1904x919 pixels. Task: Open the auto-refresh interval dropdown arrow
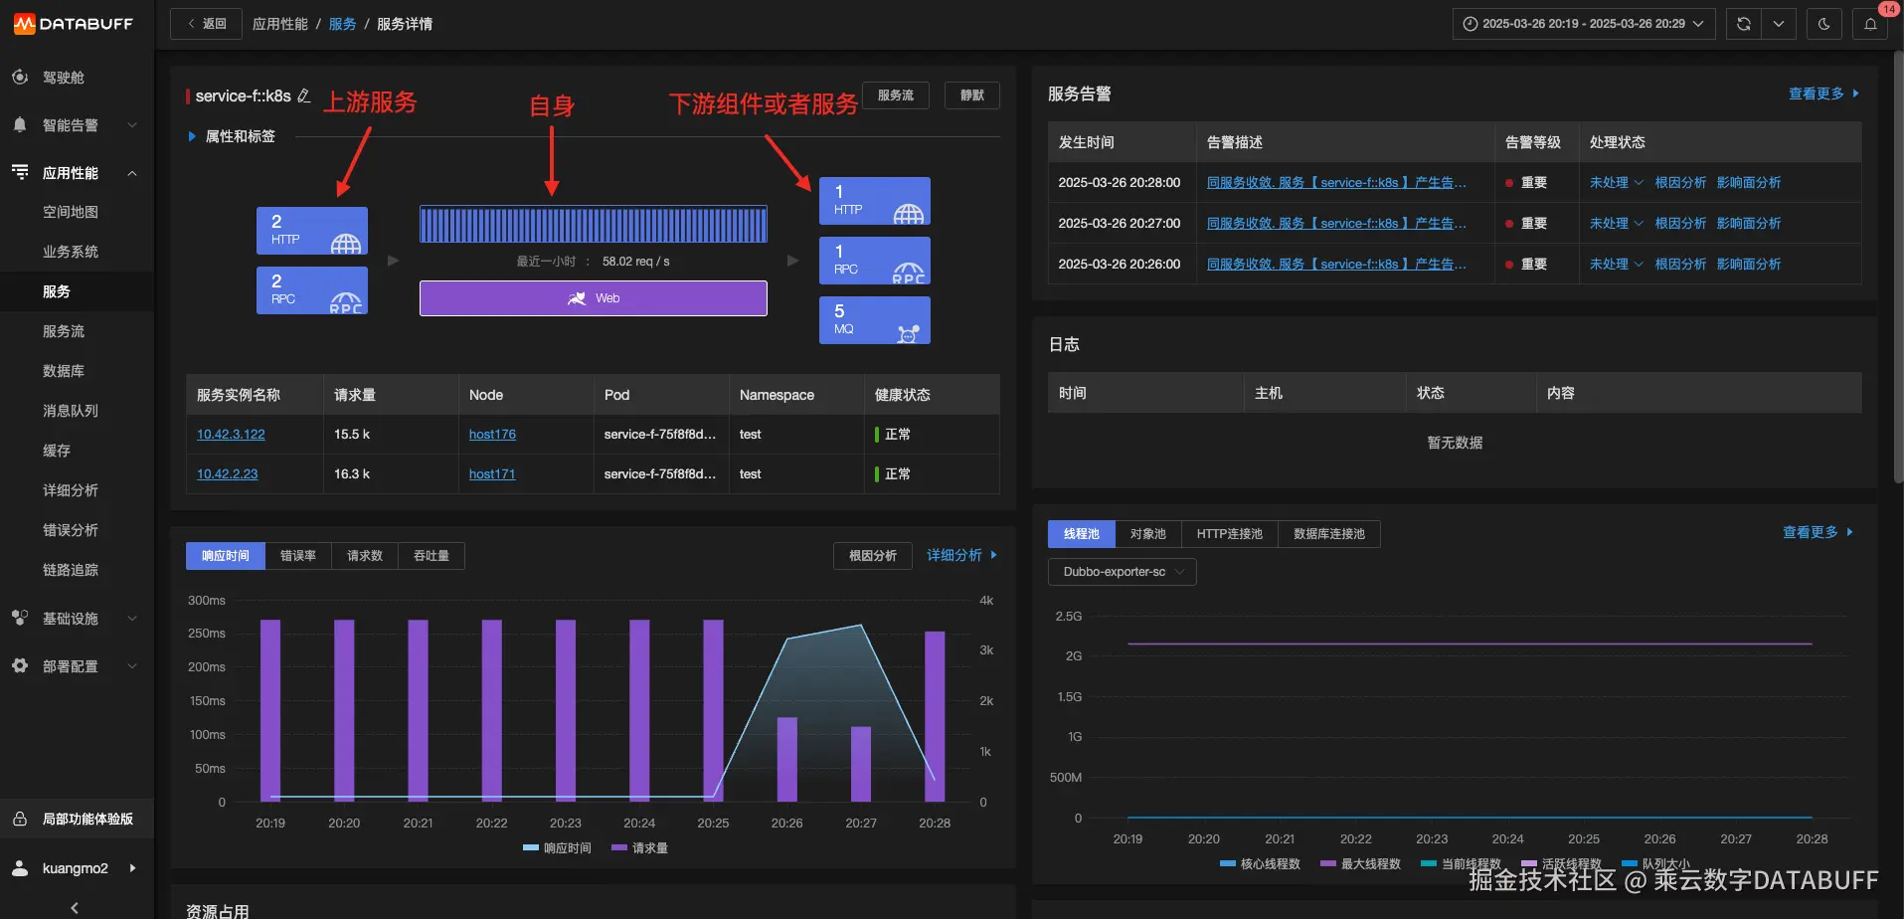point(1779,24)
